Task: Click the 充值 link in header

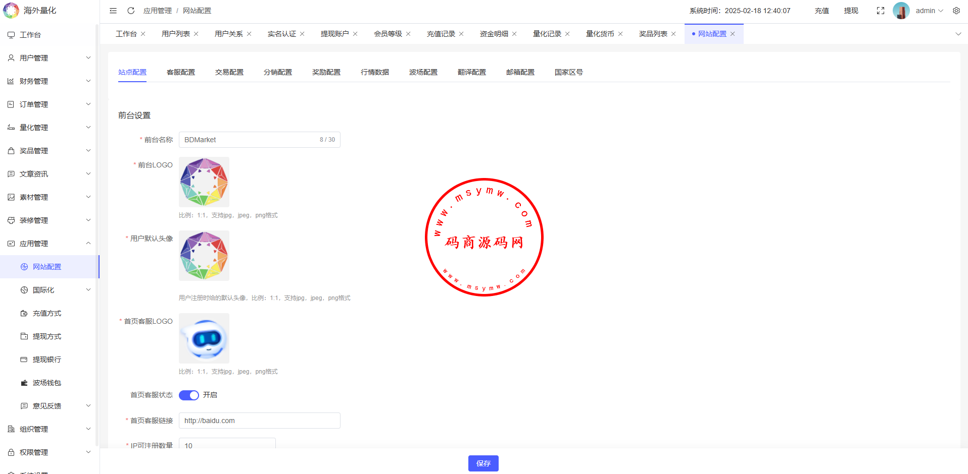Action: (822, 11)
